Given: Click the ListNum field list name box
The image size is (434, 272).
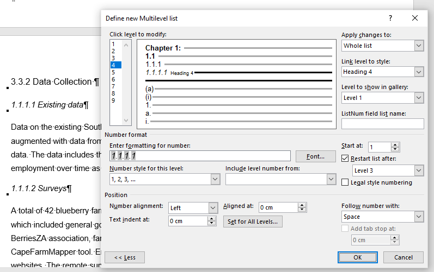Looking at the screenshot, I should point(382,124).
